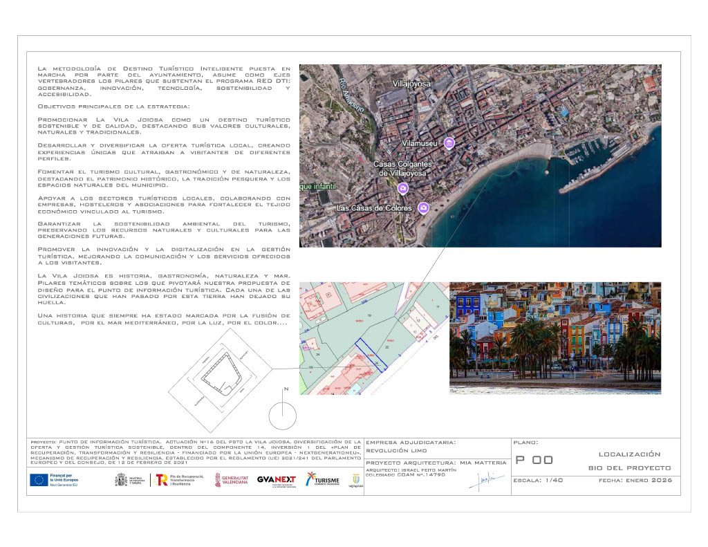
Task: Click the Turisme Comunitat Valenciana logo
Action: point(322,480)
